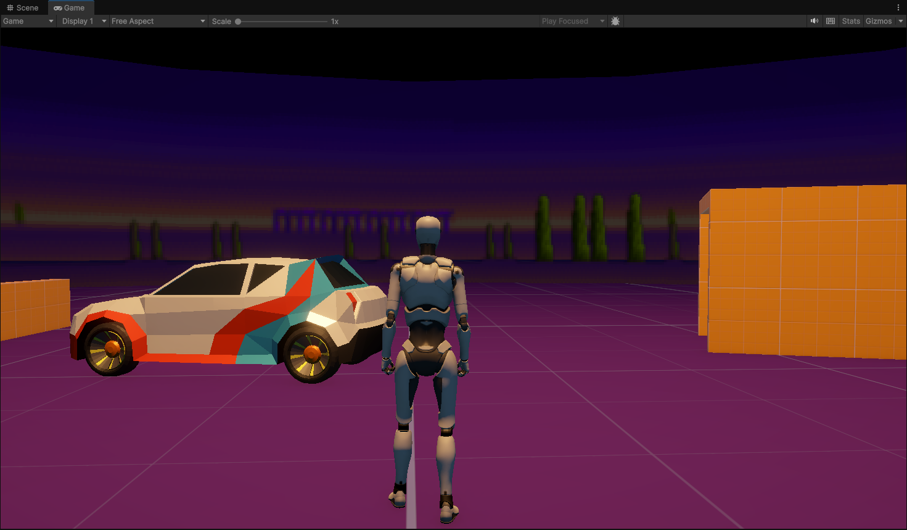Click the 1x scale value label
Image resolution: width=907 pixels, height=530 pixels.
[x=335, y=22]
